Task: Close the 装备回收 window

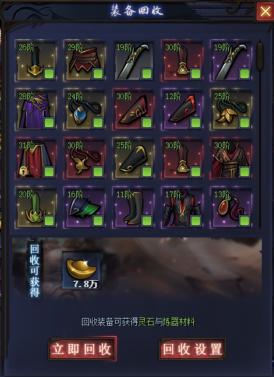Action: [265, 11]
